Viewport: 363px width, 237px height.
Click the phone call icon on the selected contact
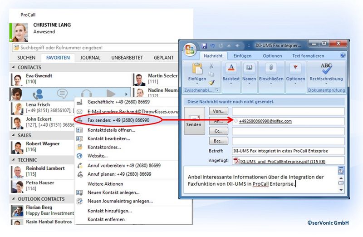[38, 94]
